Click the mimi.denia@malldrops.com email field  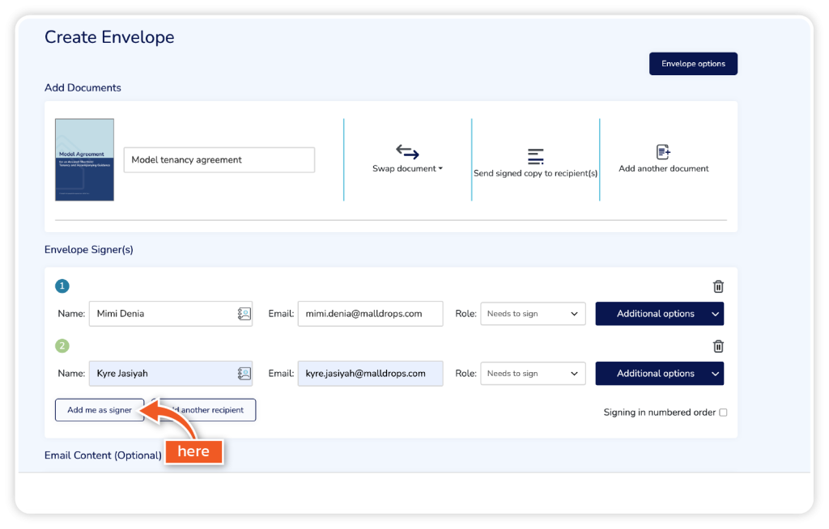click(x=370, y=314)
